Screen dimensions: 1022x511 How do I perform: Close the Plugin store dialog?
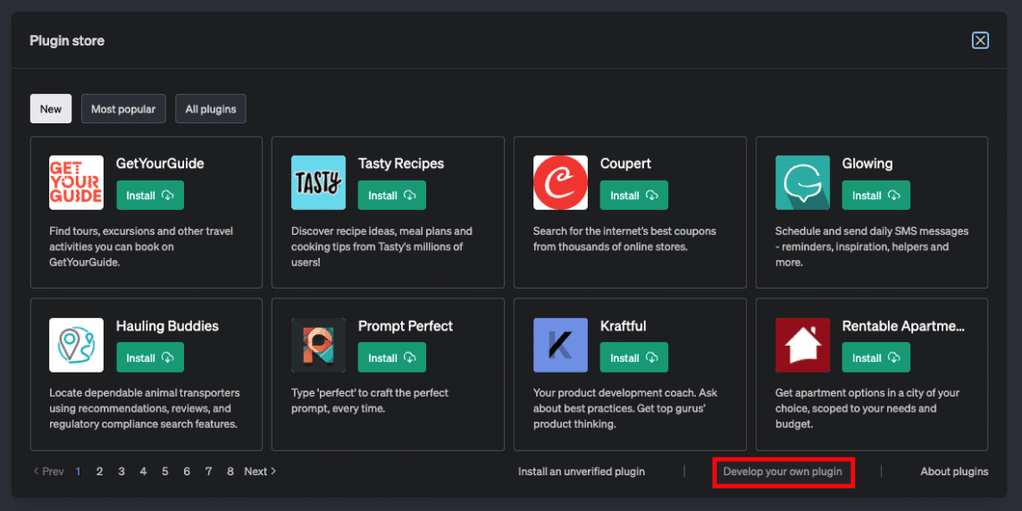pyautogui.click(x=980, y=40)
